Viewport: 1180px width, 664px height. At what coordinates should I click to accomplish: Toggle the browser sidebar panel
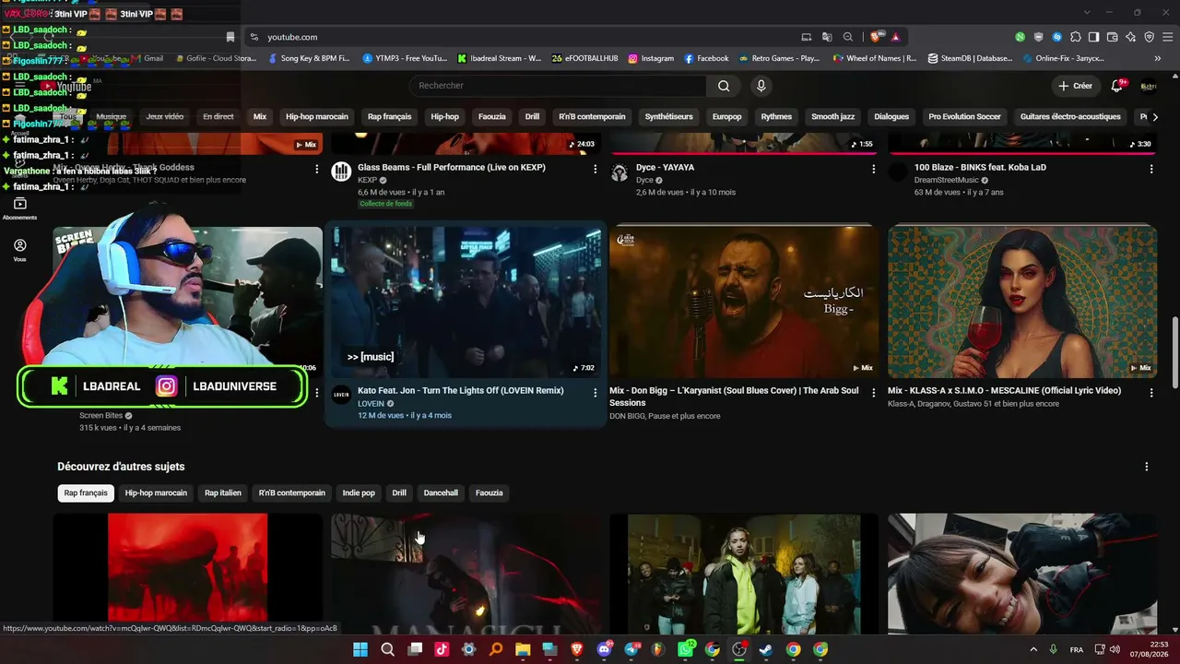pos(1093,37)
